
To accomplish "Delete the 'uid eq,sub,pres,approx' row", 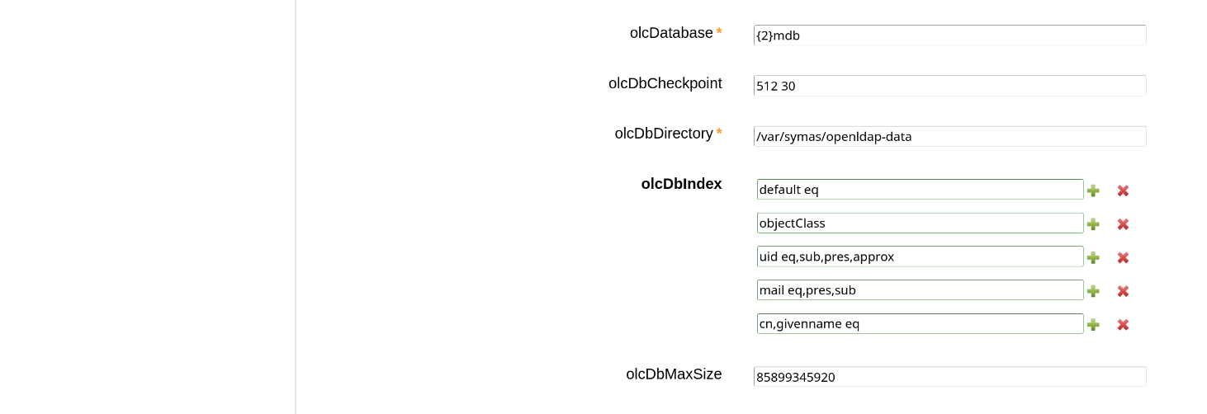I will (x=1123, y=257).
